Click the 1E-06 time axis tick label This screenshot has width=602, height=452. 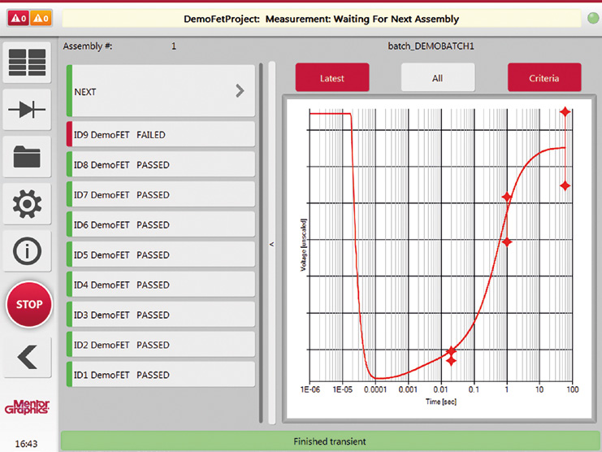pos(310,389)
